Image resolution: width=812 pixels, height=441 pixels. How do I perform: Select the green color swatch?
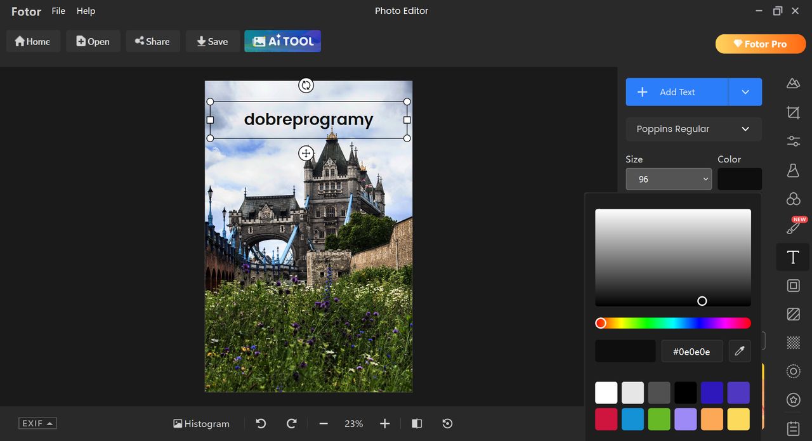[x=659, y=419]
